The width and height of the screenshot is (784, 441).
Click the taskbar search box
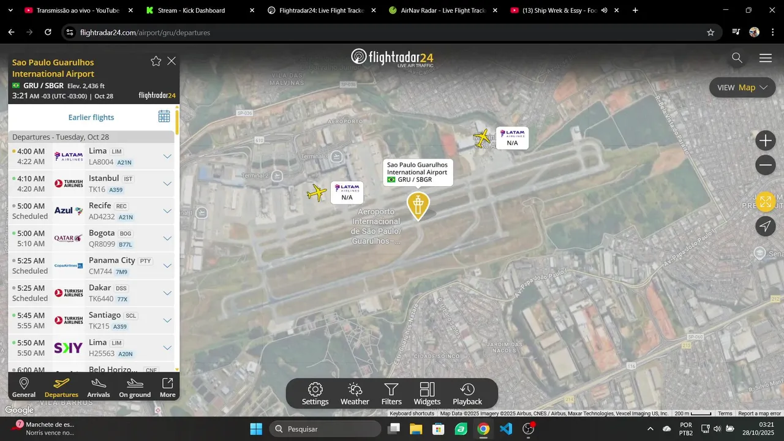(x=325, y=429)
